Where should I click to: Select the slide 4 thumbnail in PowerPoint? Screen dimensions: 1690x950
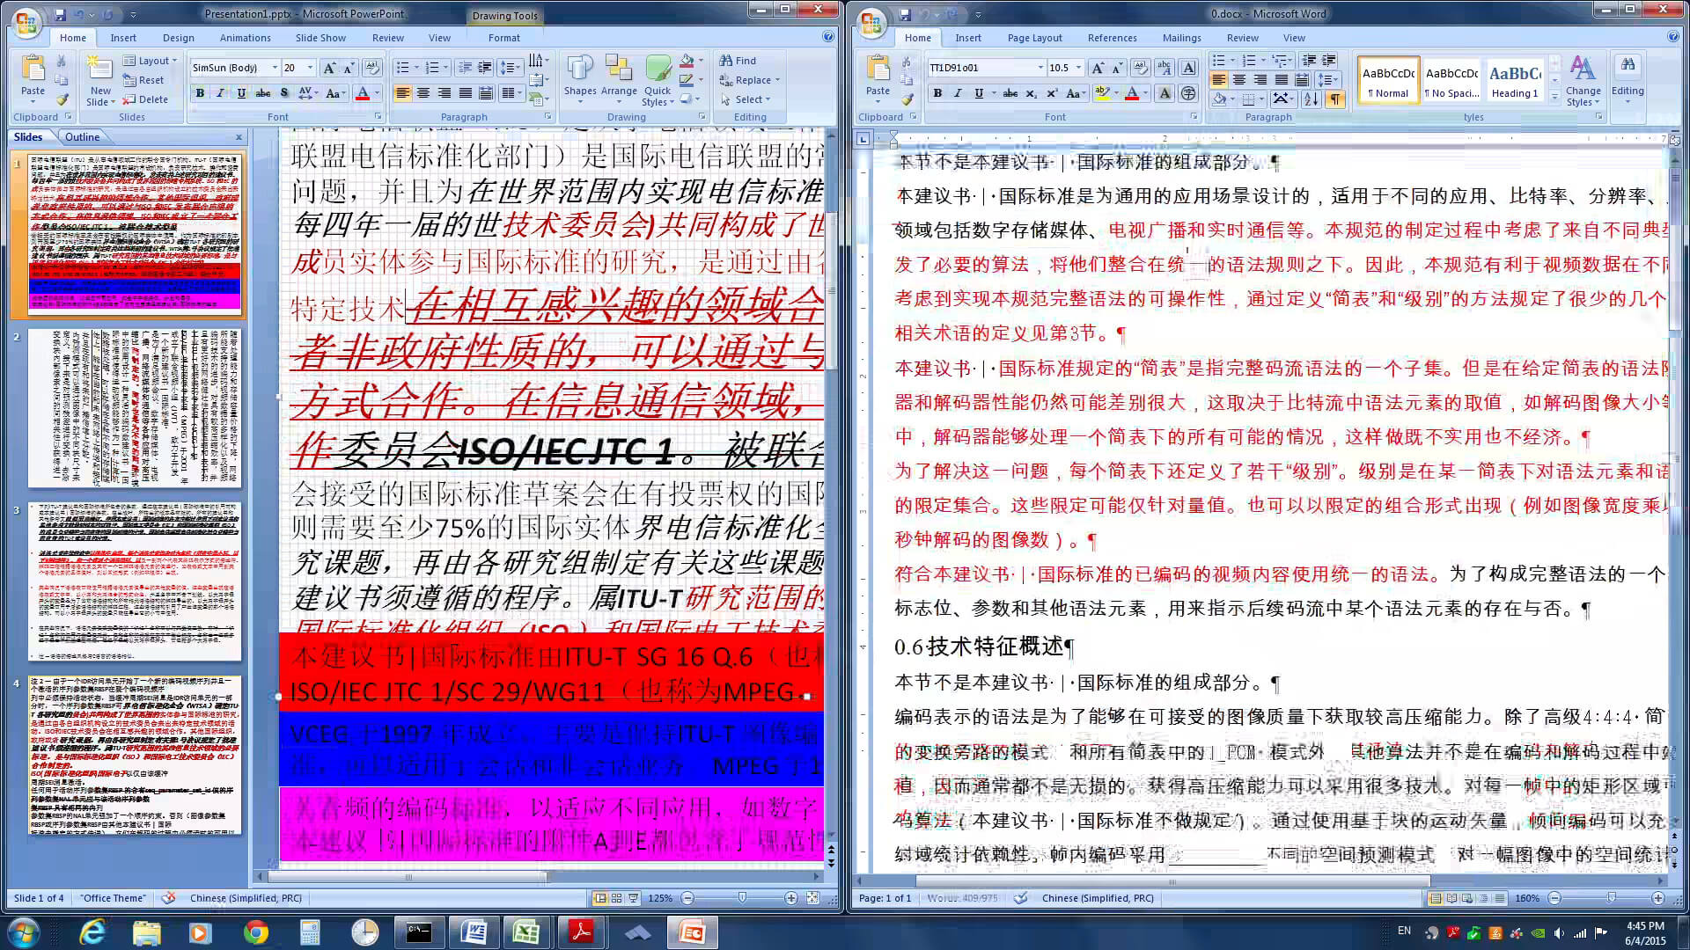(x=134, y=755)
